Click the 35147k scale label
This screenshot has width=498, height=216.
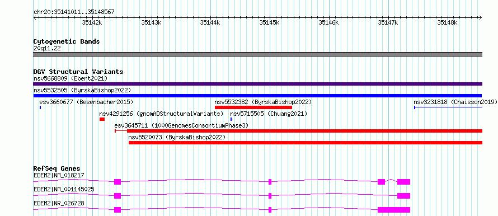[388, 22]
